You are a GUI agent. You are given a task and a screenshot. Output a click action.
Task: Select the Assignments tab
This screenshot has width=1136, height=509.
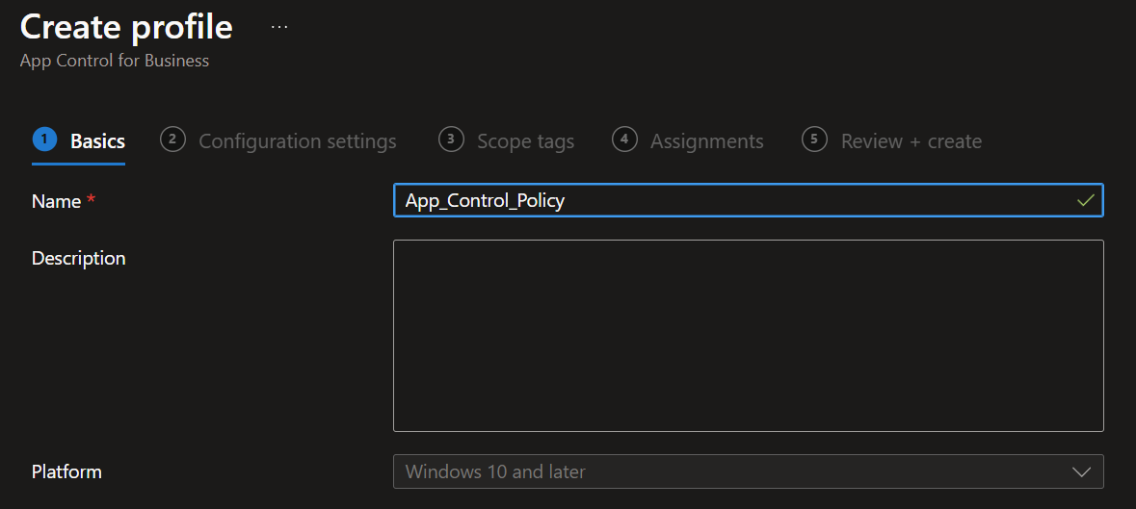coord(707,141)
